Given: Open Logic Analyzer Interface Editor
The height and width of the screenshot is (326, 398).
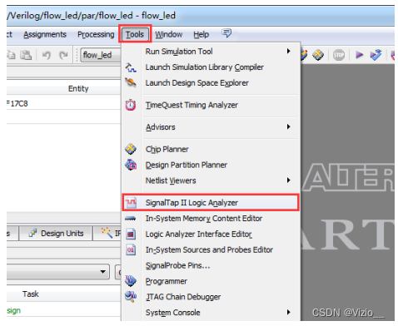Looking at the screenshot, I should (211, 235).
